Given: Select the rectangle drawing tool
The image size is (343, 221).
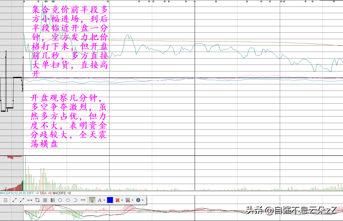Looking at the screenshot, I should (x=37, y=200).
